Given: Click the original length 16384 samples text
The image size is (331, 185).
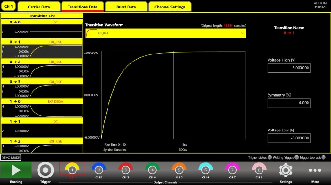Looking at the screenshot, I should coord(223,25).
